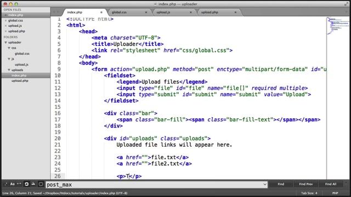Click line number 15 in the gutter

(x=58, y=107)
